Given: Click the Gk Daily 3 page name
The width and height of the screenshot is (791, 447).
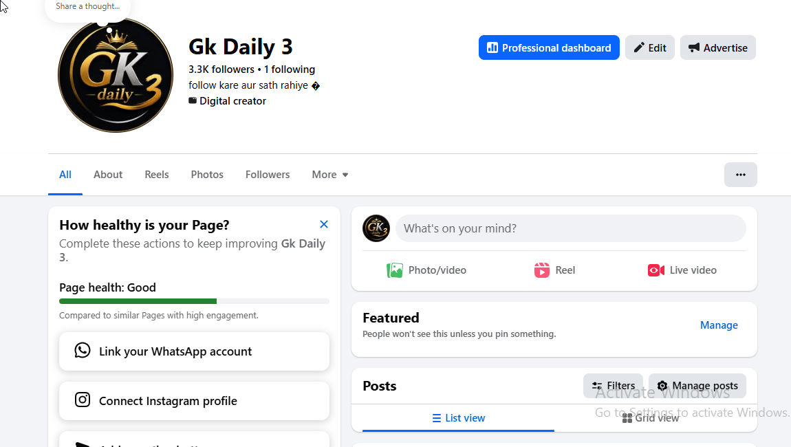Looking at the screenshot, I should (241, 47).
